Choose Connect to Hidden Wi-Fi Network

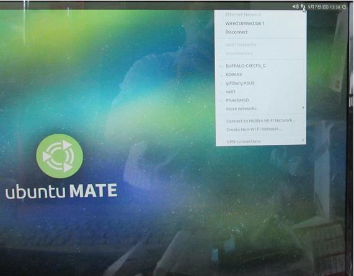click(261, 121)
